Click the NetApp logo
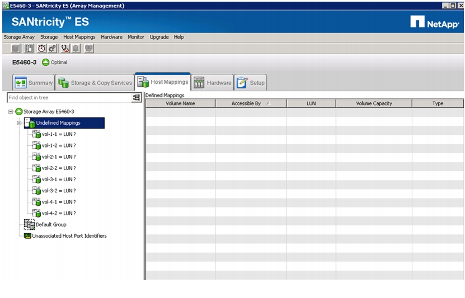Viewport: 465px width, 298px height. [x=434, y=22]
